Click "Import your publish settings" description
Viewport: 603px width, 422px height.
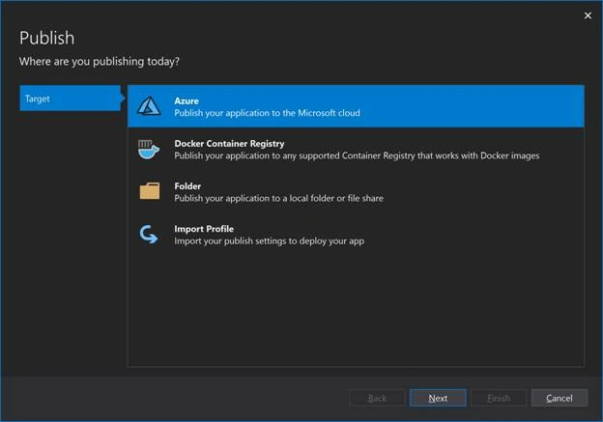(270, 241)
